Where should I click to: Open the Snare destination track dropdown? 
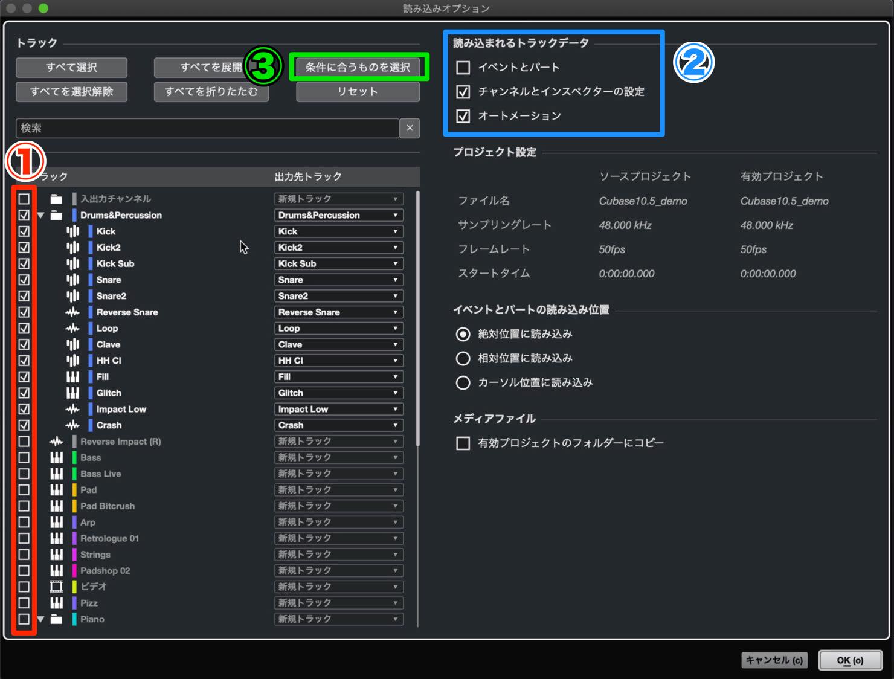click(339, 280)
